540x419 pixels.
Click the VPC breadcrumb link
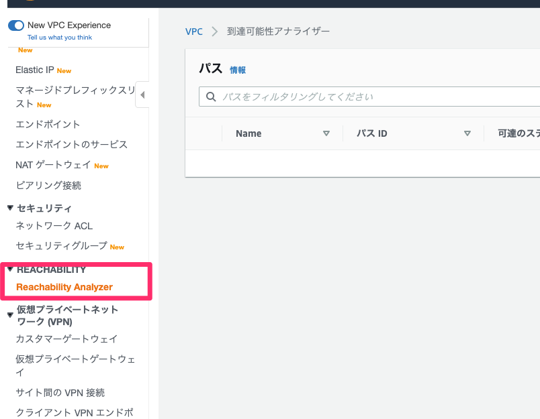[x=193, y=31]
